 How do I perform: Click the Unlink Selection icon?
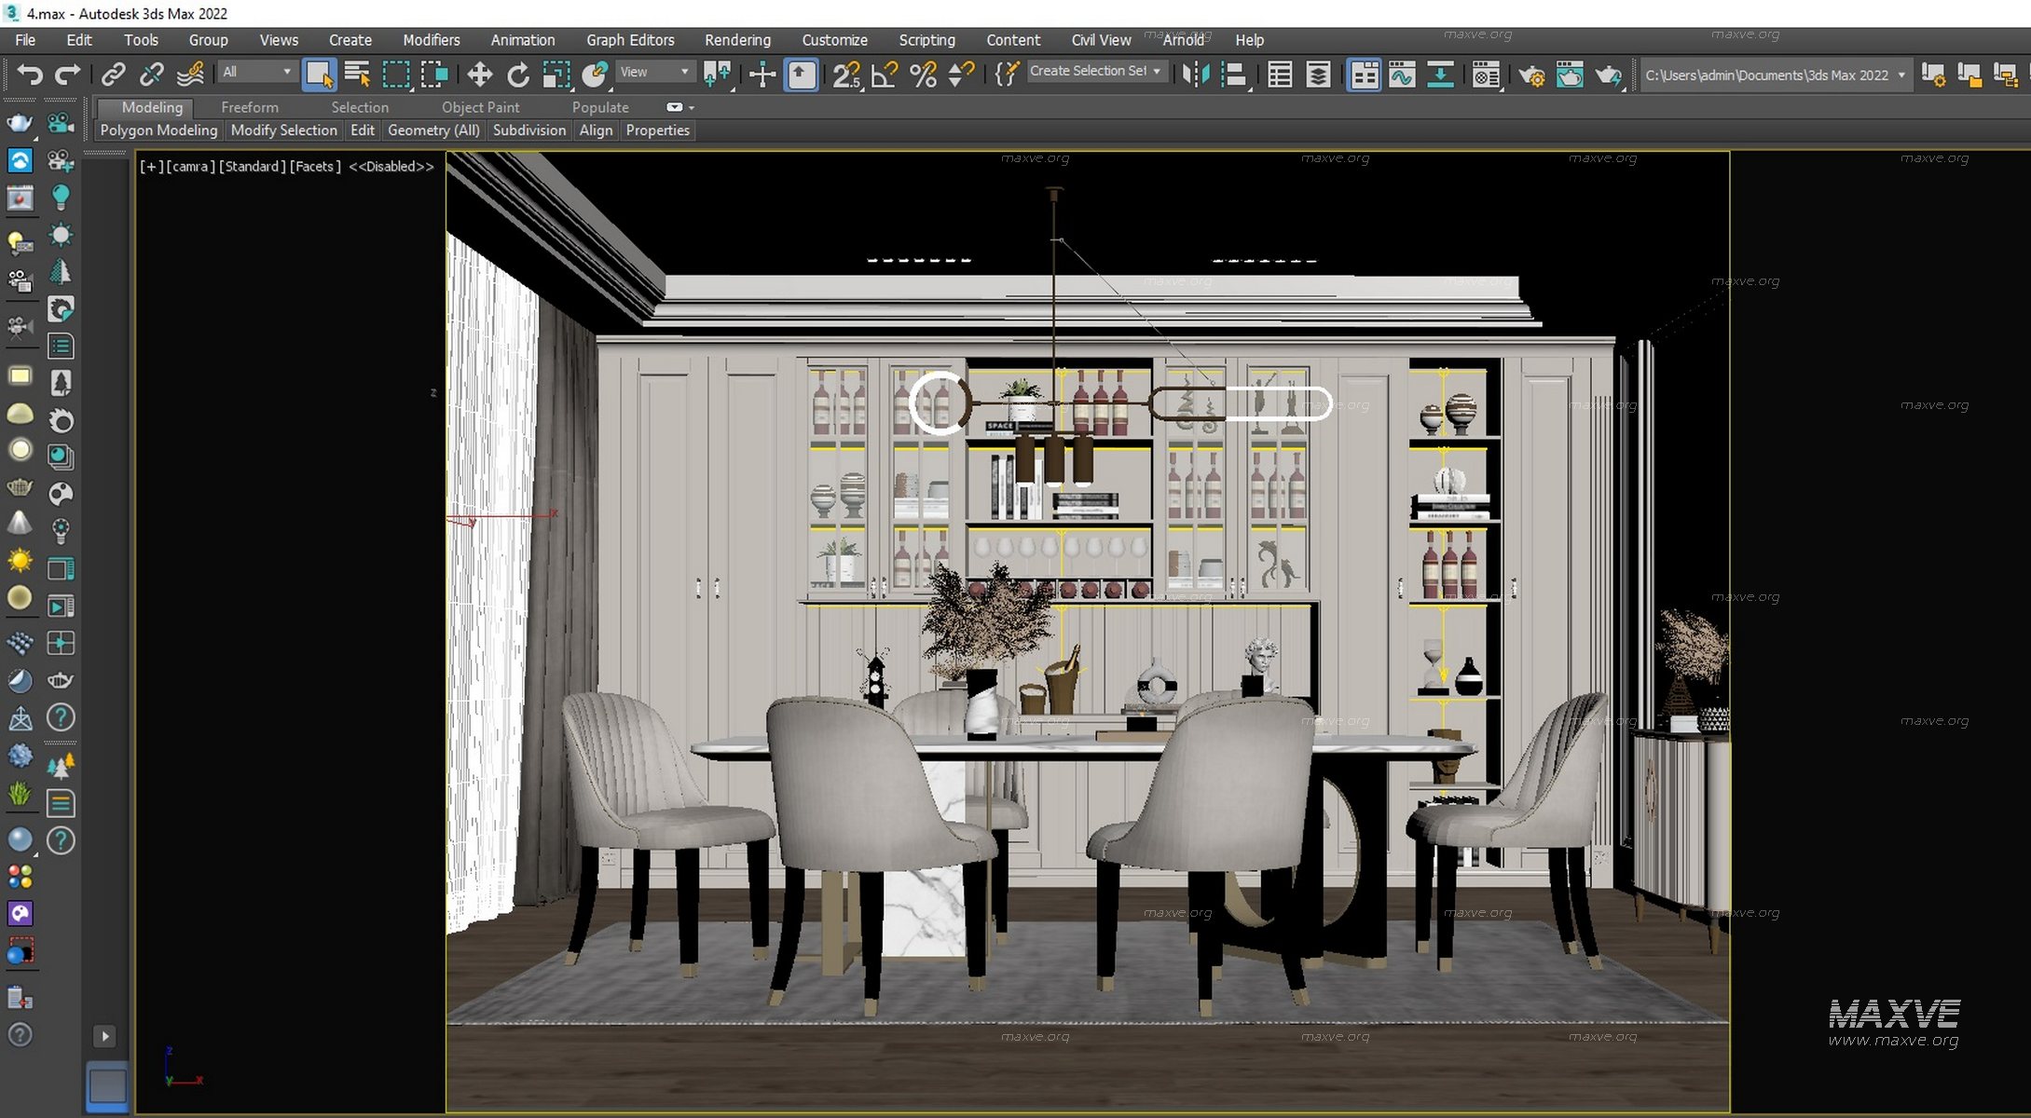tap(151, 75)
